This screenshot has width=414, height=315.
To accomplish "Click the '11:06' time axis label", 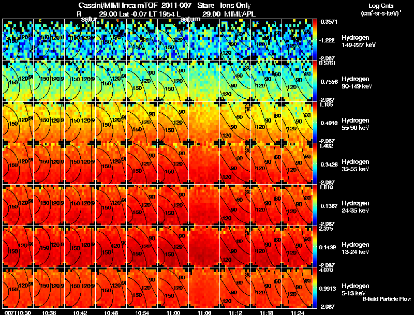I will [x=204, y=312].
